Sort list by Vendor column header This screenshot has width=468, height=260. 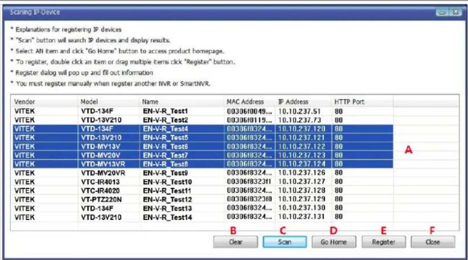click(44, 102)
